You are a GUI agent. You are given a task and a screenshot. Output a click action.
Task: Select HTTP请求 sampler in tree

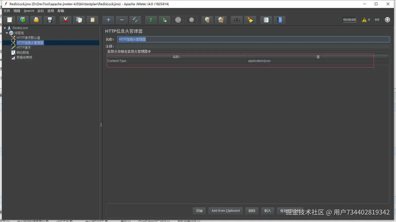click(24, 48)
